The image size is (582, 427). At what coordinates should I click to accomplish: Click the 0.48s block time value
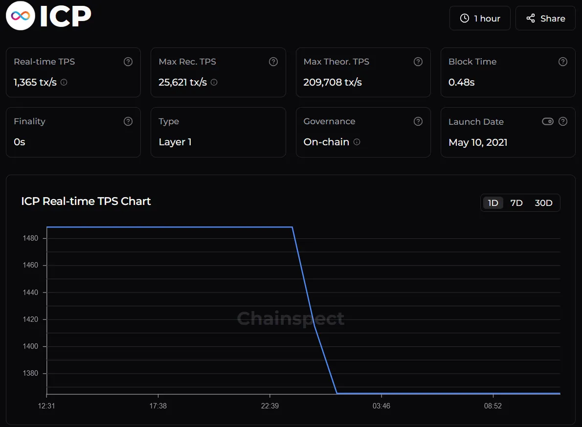[461, 82]
